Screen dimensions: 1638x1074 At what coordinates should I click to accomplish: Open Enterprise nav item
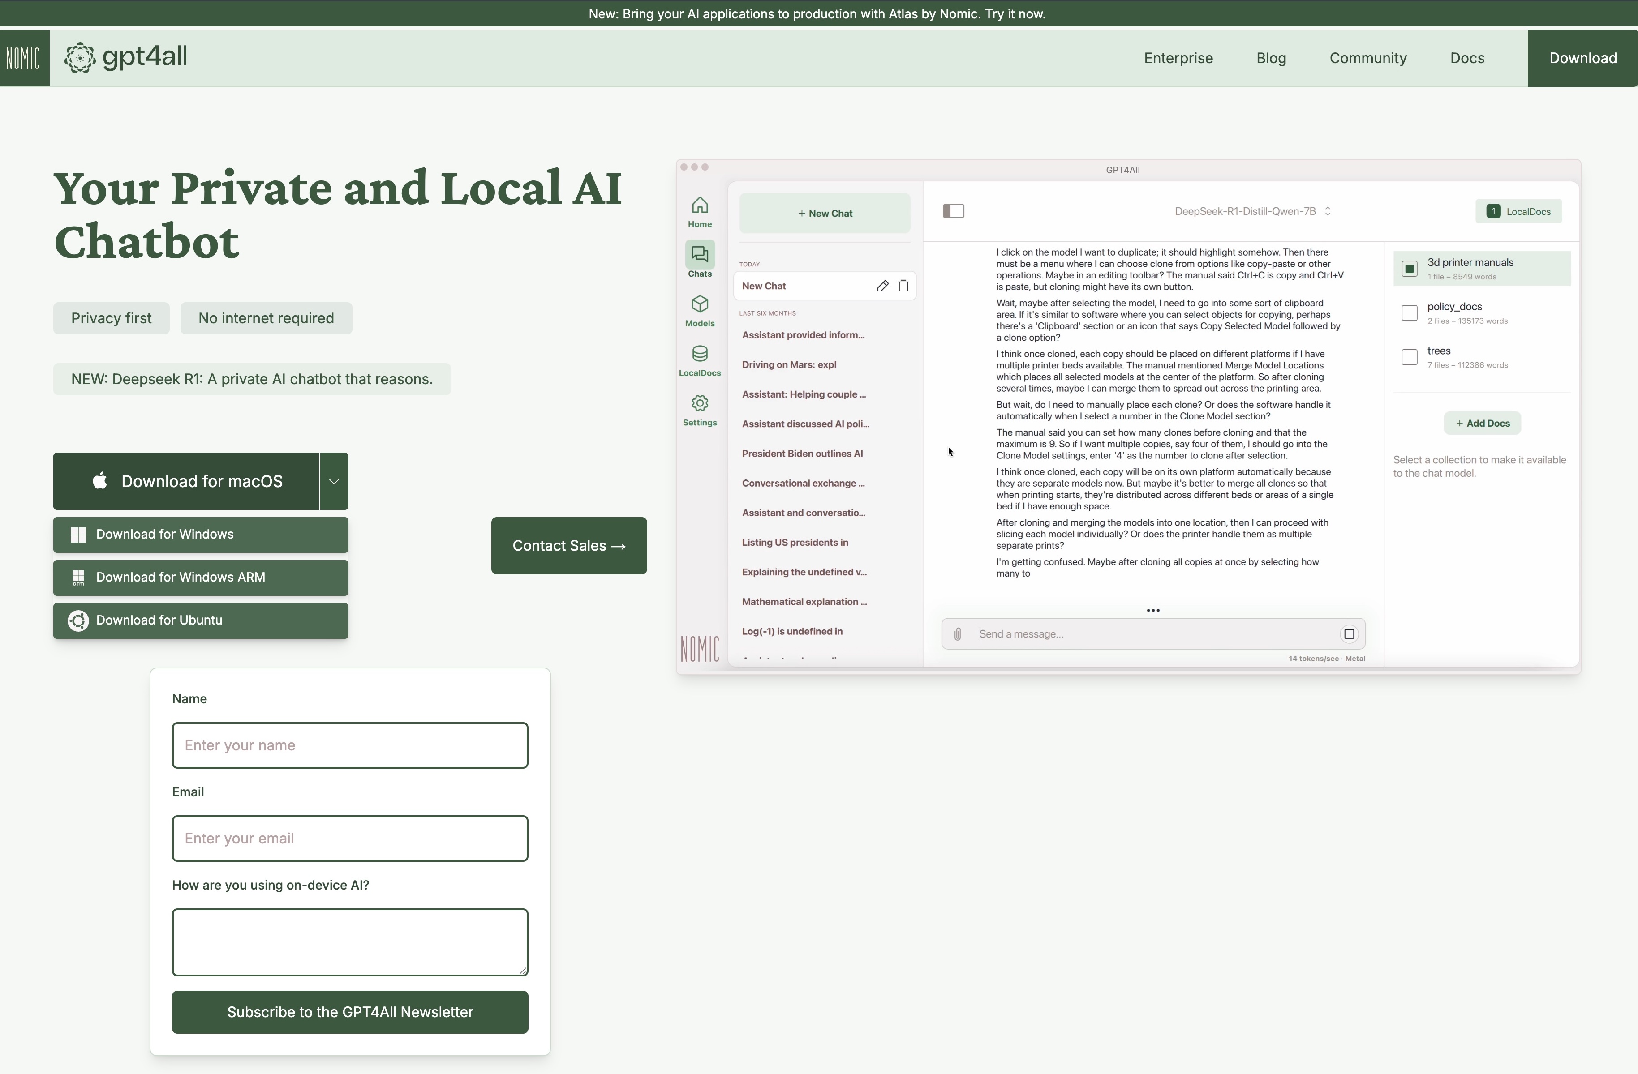(1178, 59)
